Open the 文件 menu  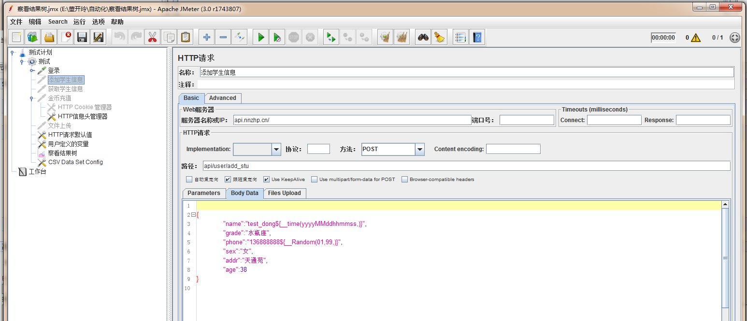tap(16, 22)
